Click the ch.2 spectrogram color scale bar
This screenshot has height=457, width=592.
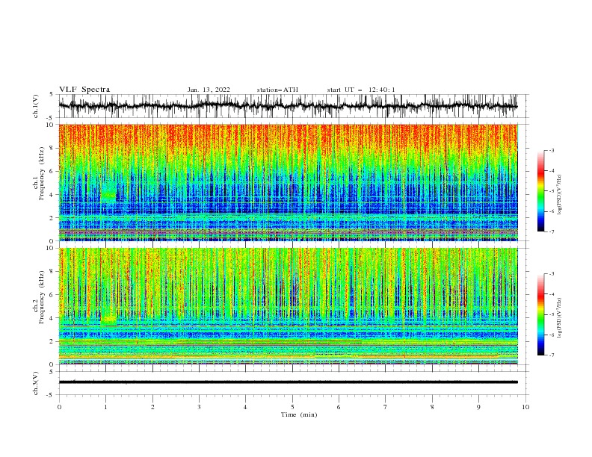tap(540, 314)
